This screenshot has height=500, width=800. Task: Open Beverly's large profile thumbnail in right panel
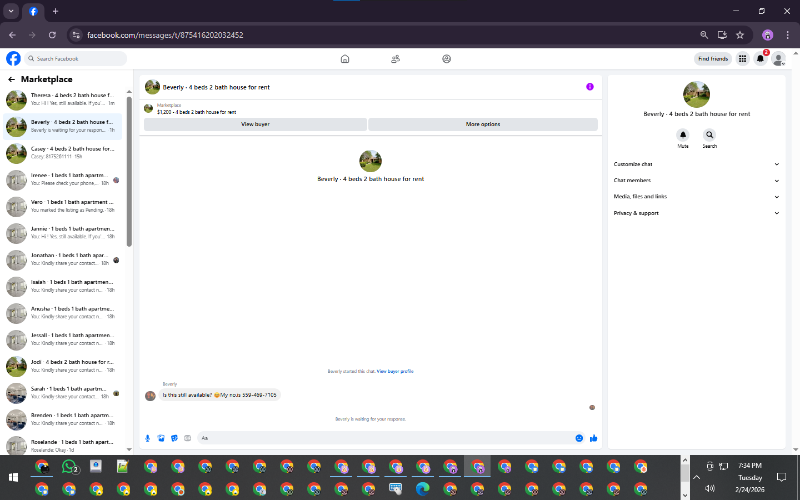(697, 94)
